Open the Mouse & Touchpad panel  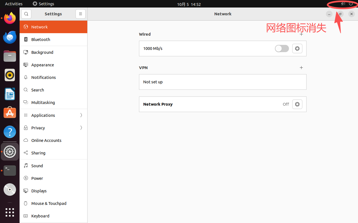tap(53, 203)
